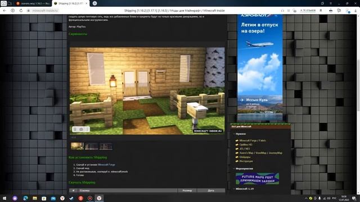
Task: Click the padlock icon in the address bar
Action: [x=29, y=11]
